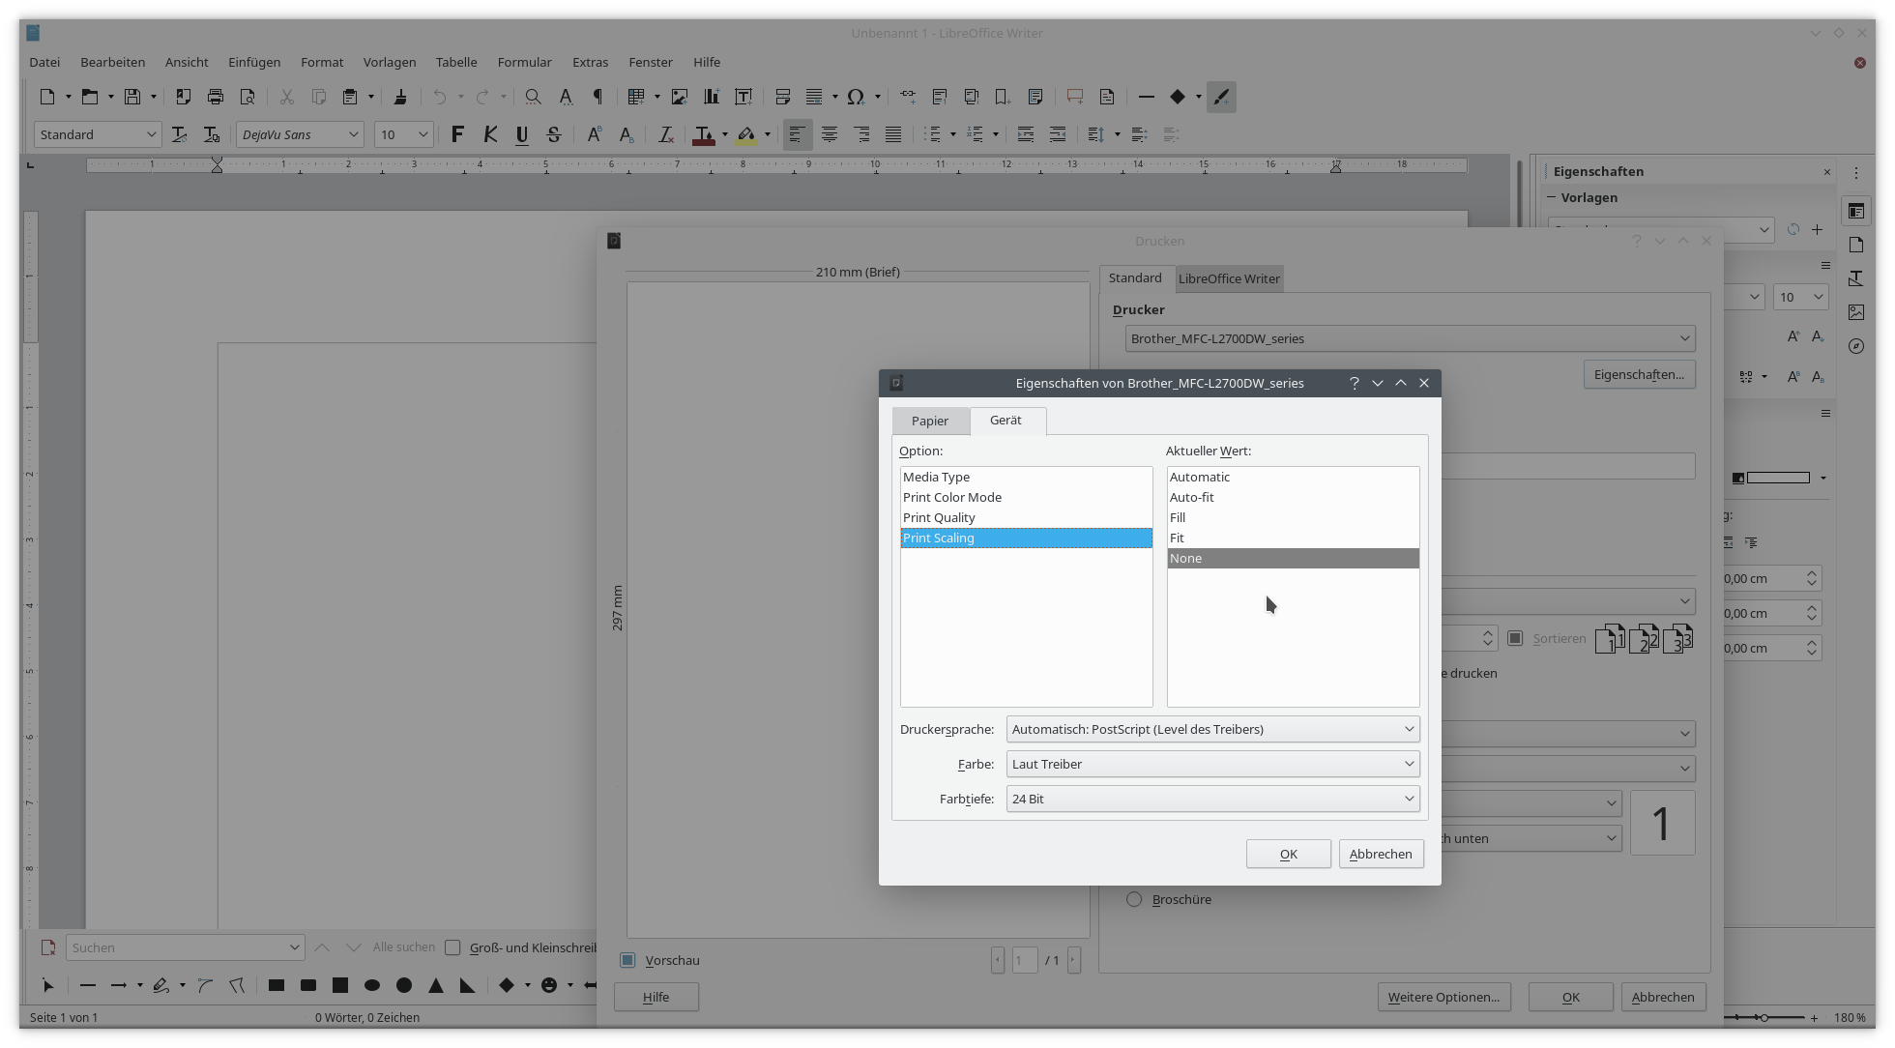Select Print Quality option in list
The height and width of the screenshot is (1048, 1895).
[1026, 517]
